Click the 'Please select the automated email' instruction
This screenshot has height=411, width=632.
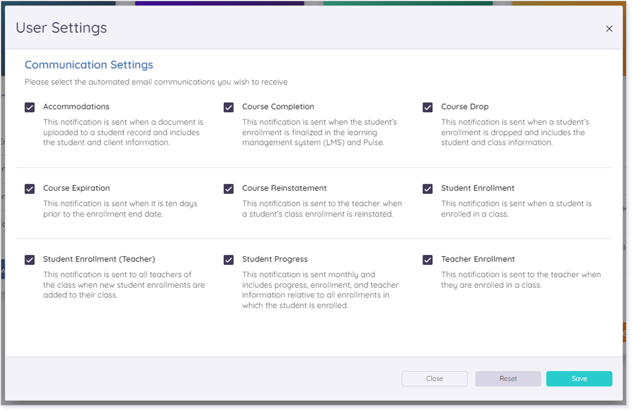coord(156,82)
